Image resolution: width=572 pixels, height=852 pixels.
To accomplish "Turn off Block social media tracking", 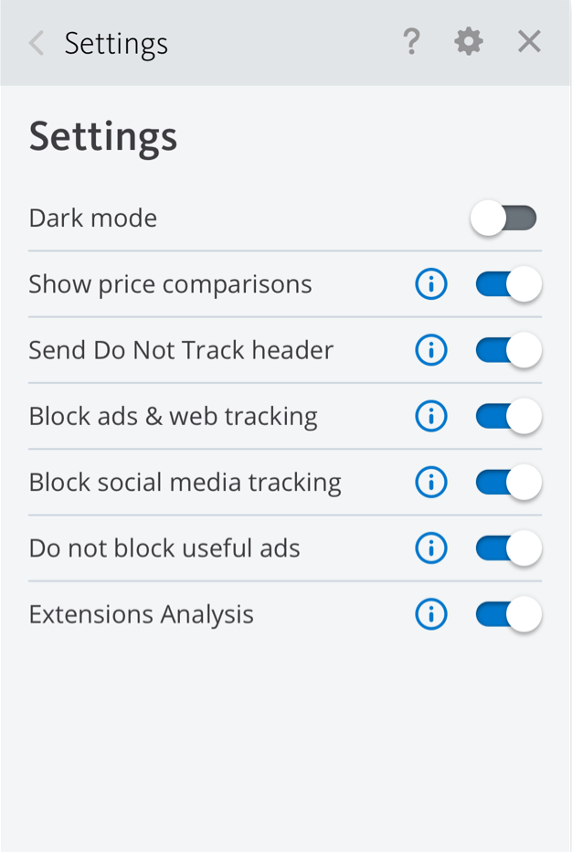I will [x=507, y=482].
